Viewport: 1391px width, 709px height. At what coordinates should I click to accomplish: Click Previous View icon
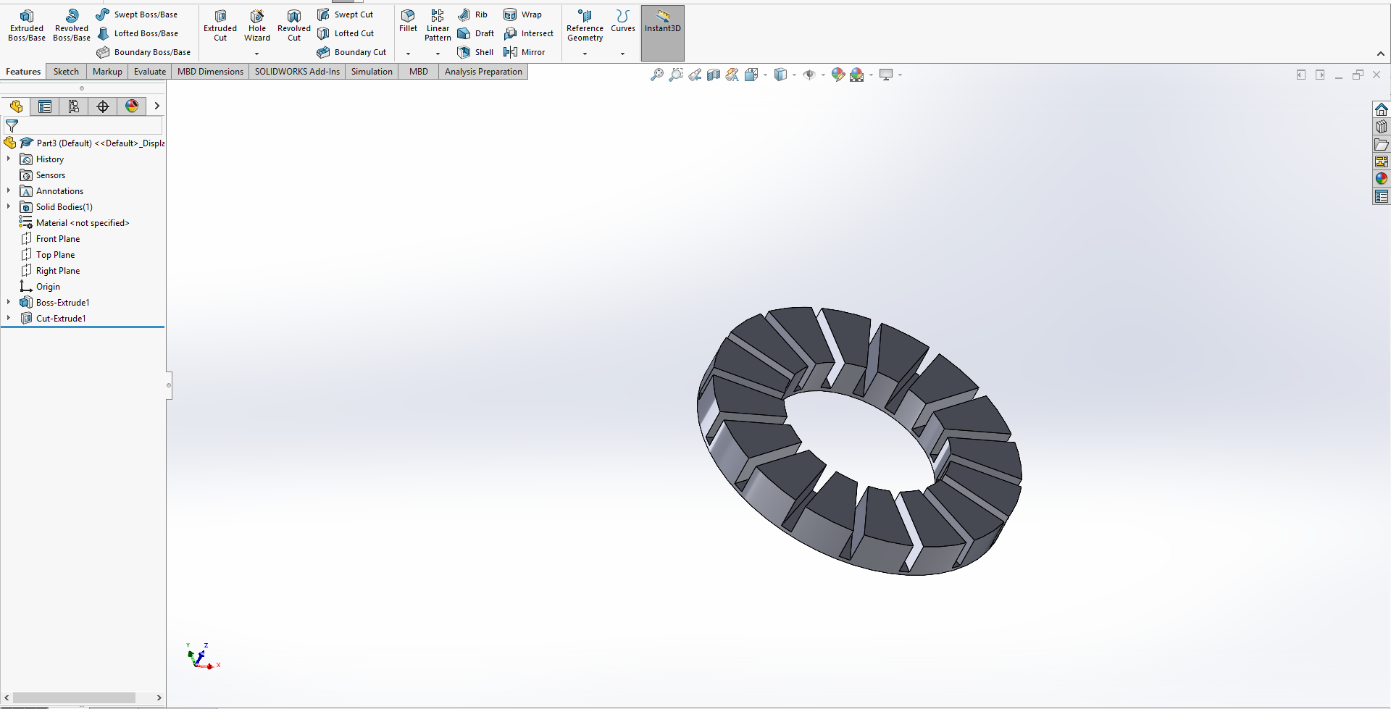click(695, 75)
